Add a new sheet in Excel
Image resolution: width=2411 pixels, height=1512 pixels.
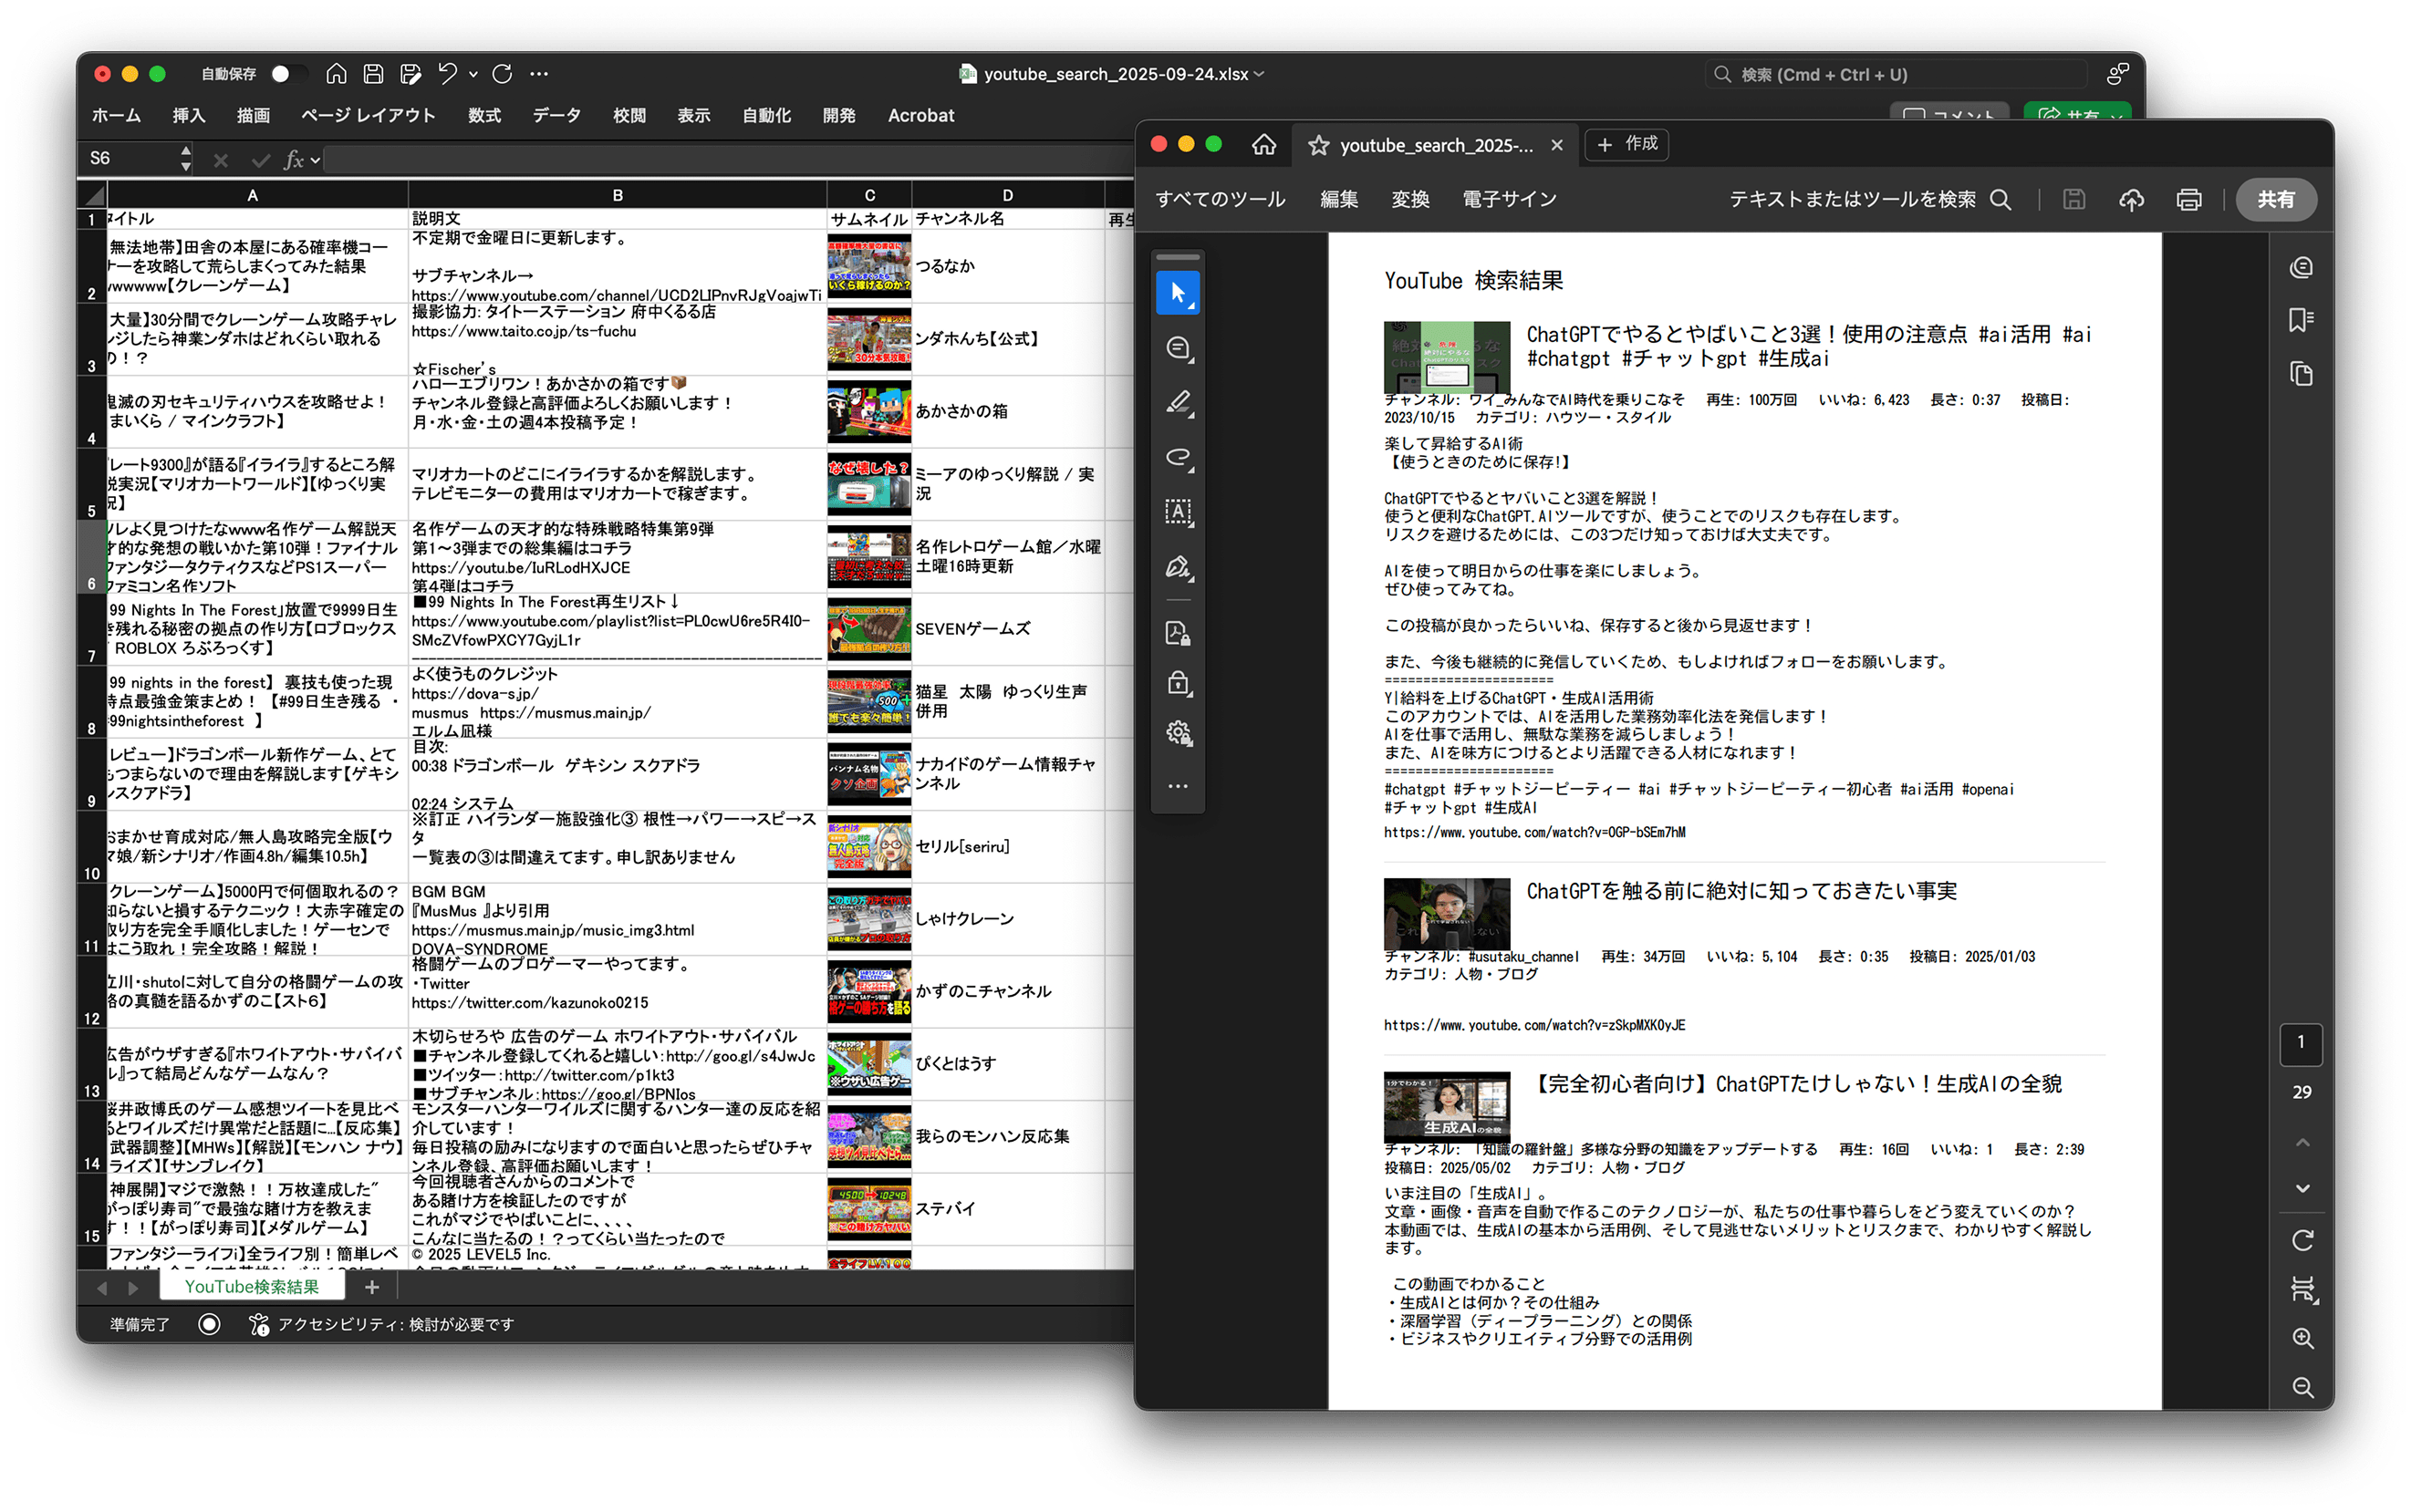coord(372,1287)
